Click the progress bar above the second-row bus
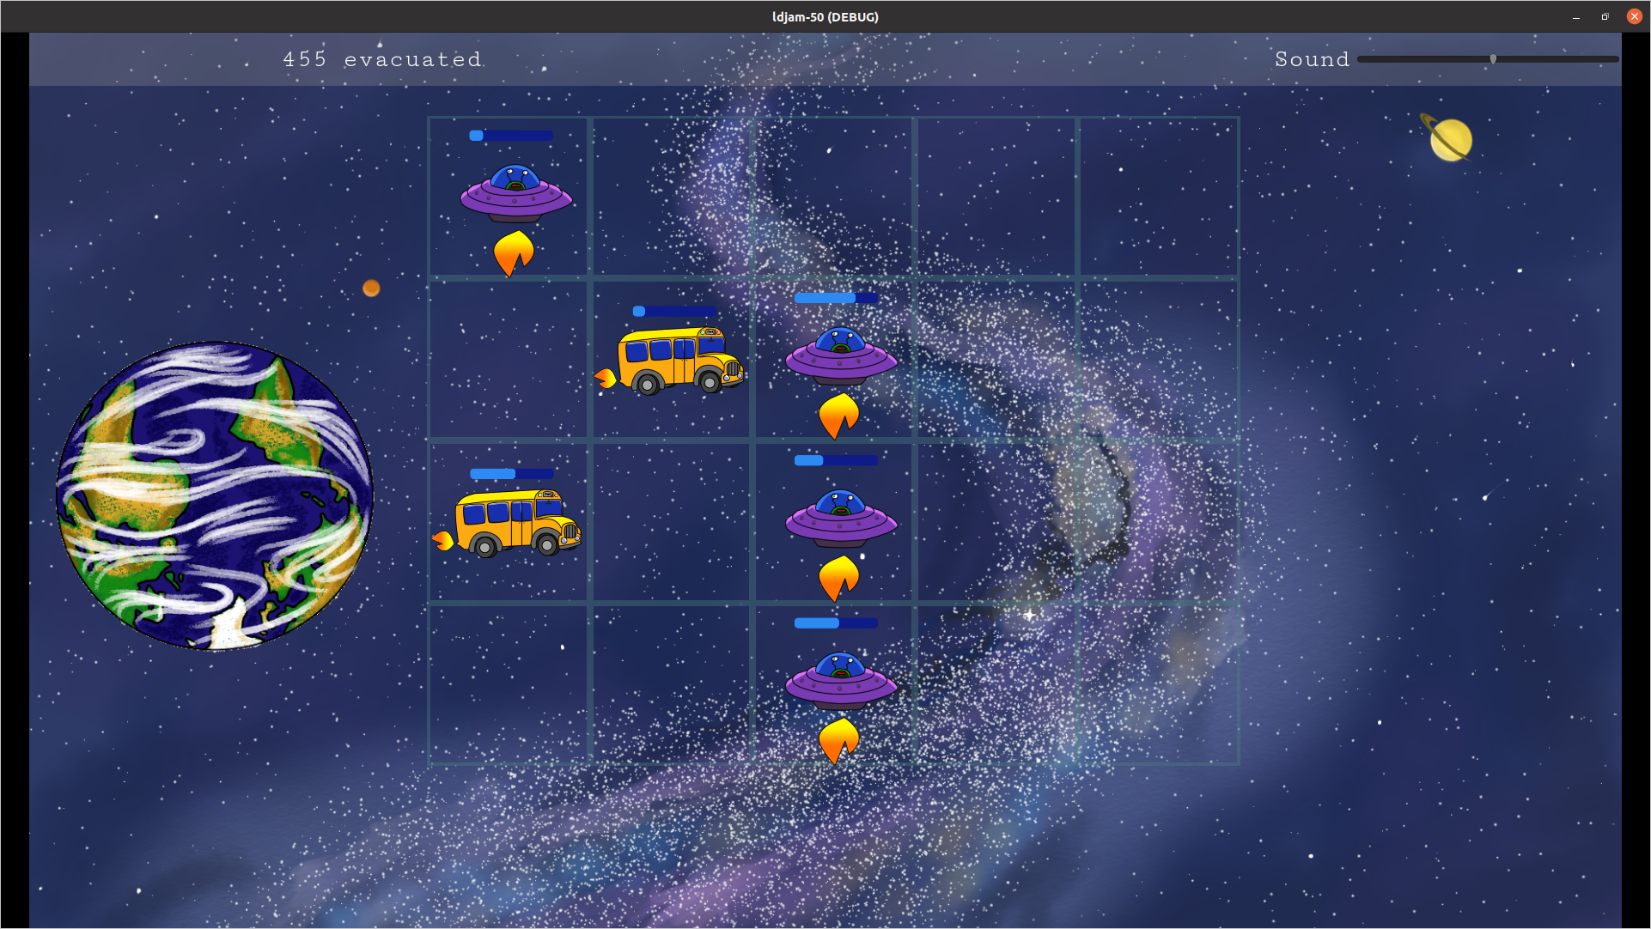This screenshot has width=1651, height=929. pos(674,311)
